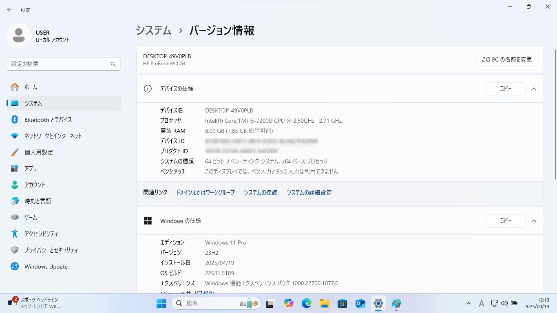This screenshot has width=557, height=313.
Task: Open アクセシビリティ settings
Action: pyautogui.click(x=64, y=234)
